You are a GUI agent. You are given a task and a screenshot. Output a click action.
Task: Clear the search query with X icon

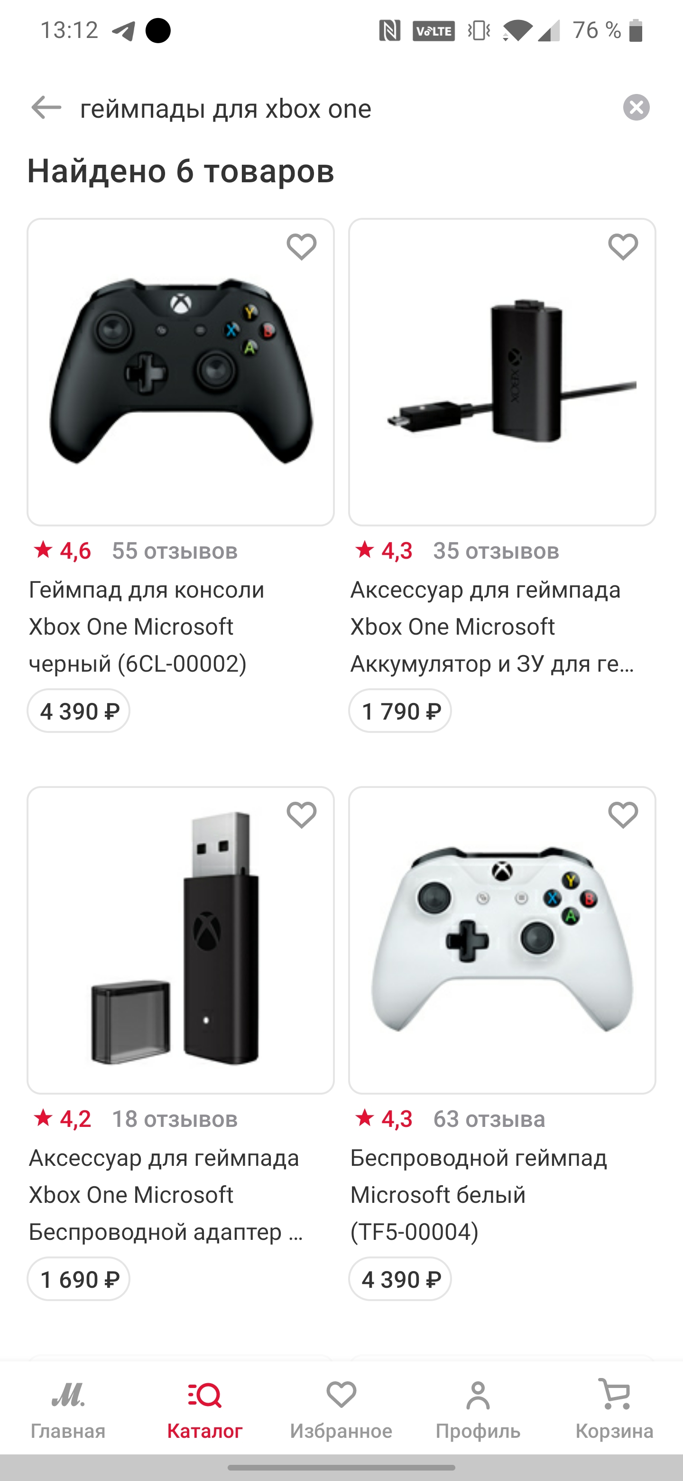point(636,107)
